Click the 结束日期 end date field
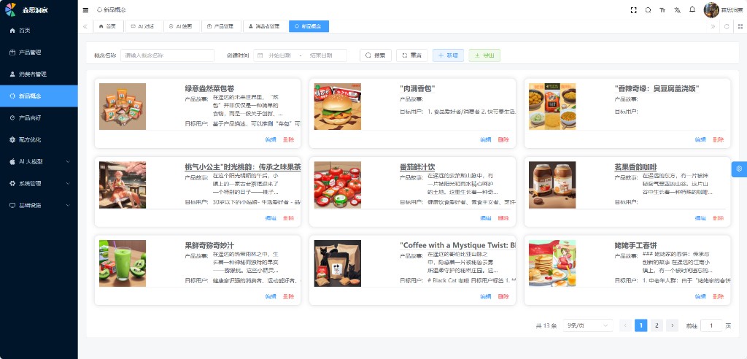The image size is (747, 359). pos(322,55)
